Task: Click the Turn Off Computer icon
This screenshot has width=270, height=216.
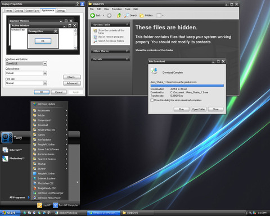Action: coord(55,205)
